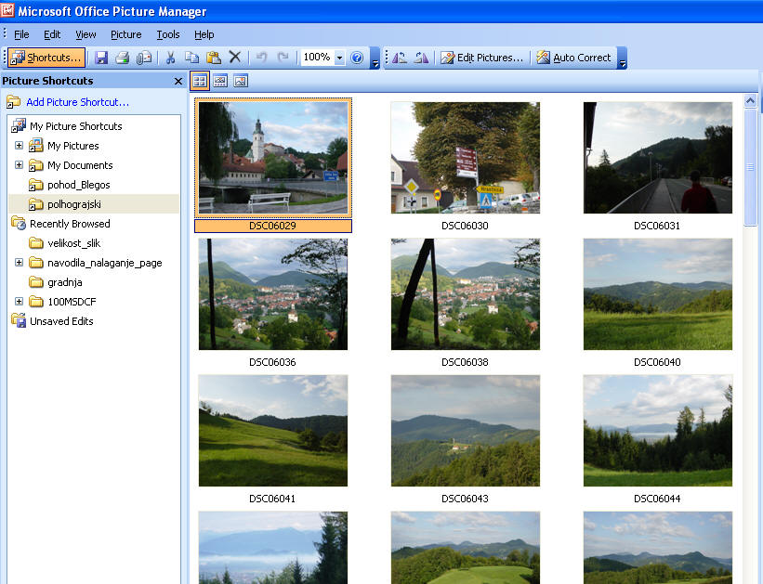This screenshot has width=763, height=584.
Task: Click the Shortcuts toolbar button
Action: (x=46, y=58)
